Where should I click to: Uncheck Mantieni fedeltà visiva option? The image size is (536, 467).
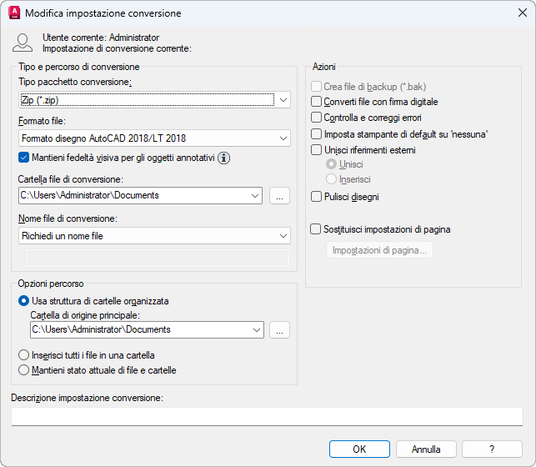click(23, 157)
